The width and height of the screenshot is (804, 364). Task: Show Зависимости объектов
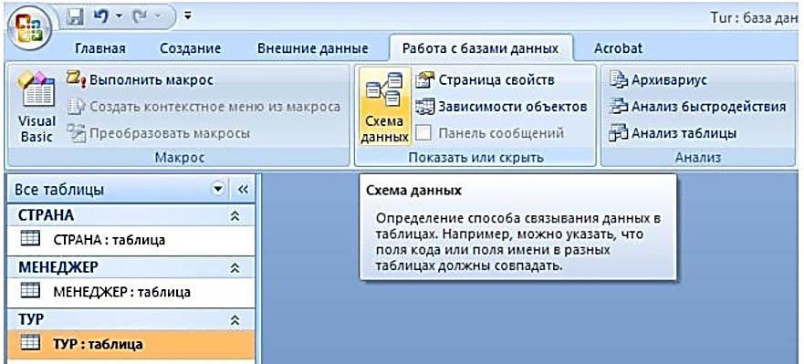click(x=502, y=107)
